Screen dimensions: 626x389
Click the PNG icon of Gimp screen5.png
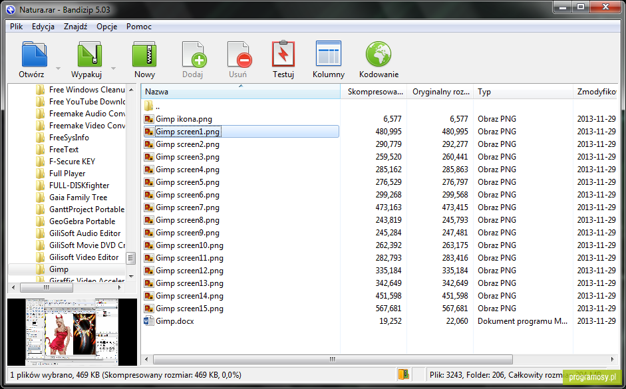tap(149, 182)
